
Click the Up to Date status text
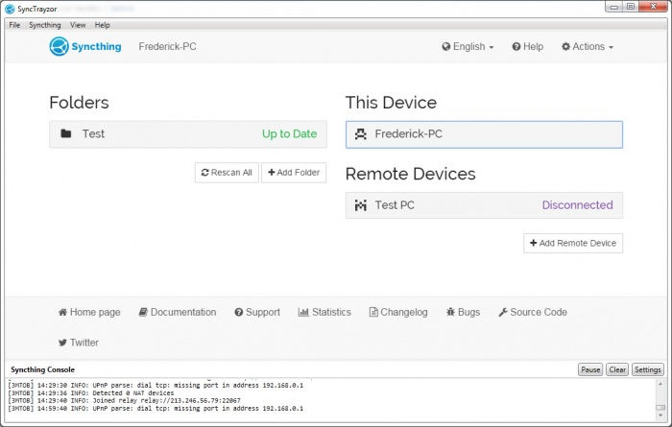pyautogui.click(x=290, y=134)
